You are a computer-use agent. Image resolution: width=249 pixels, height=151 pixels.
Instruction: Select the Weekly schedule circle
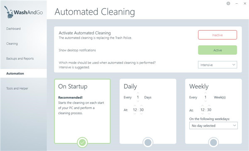213,142
